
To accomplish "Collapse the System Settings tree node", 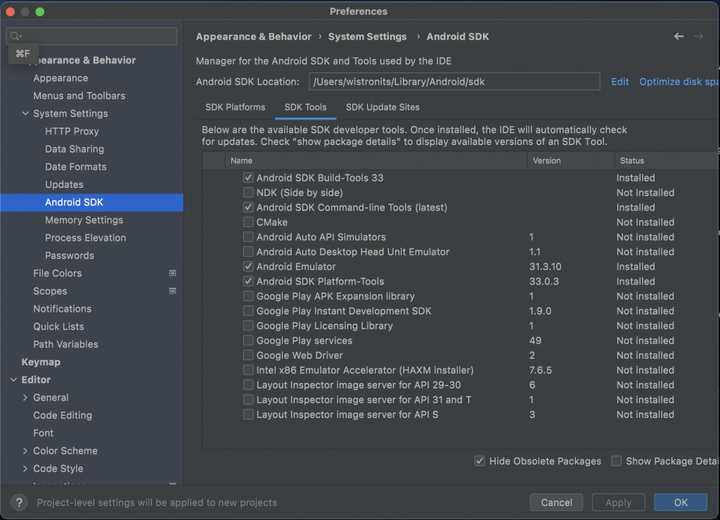I will [25, 114].
